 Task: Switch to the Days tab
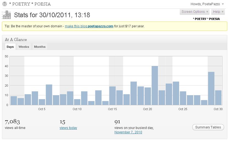tap(10, 47)
